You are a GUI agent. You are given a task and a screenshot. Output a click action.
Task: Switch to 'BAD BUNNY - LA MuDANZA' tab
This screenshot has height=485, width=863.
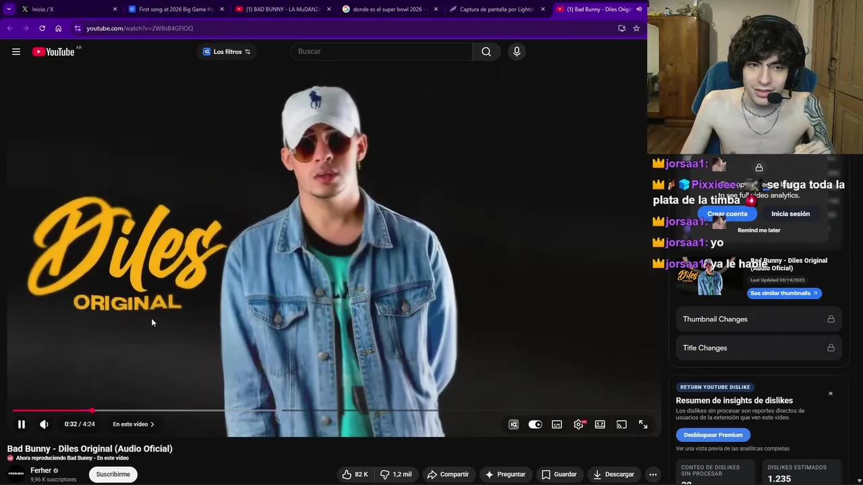(x=283, y=9)
